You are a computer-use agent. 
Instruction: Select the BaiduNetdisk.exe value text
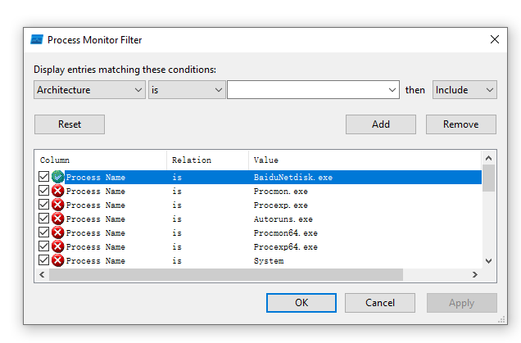[x=293, y=178]
